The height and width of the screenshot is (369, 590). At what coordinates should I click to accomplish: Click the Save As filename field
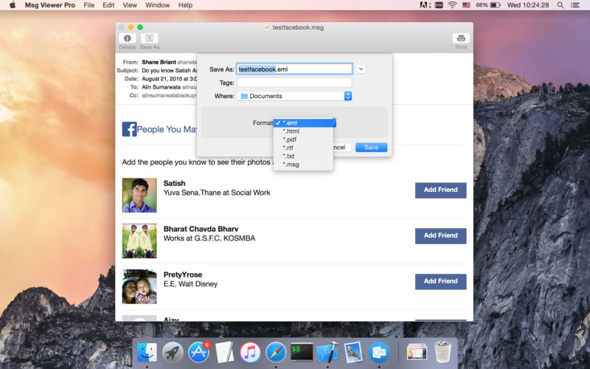click(294, 69)
